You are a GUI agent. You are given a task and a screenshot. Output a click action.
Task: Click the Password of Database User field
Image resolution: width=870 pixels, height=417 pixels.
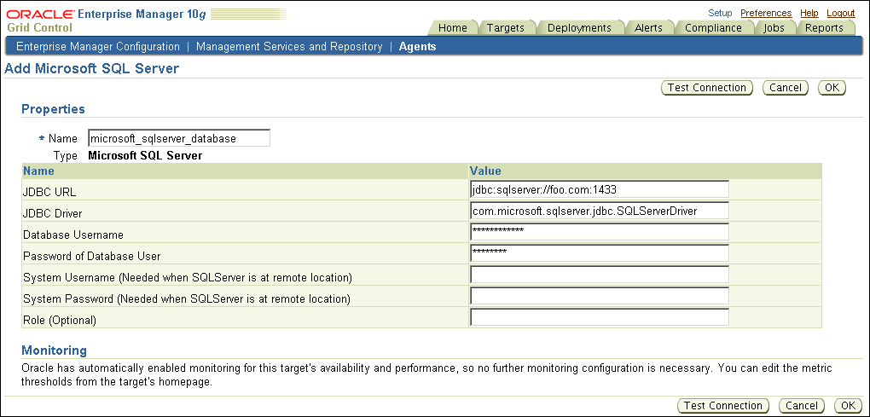(x=600, y=253)
